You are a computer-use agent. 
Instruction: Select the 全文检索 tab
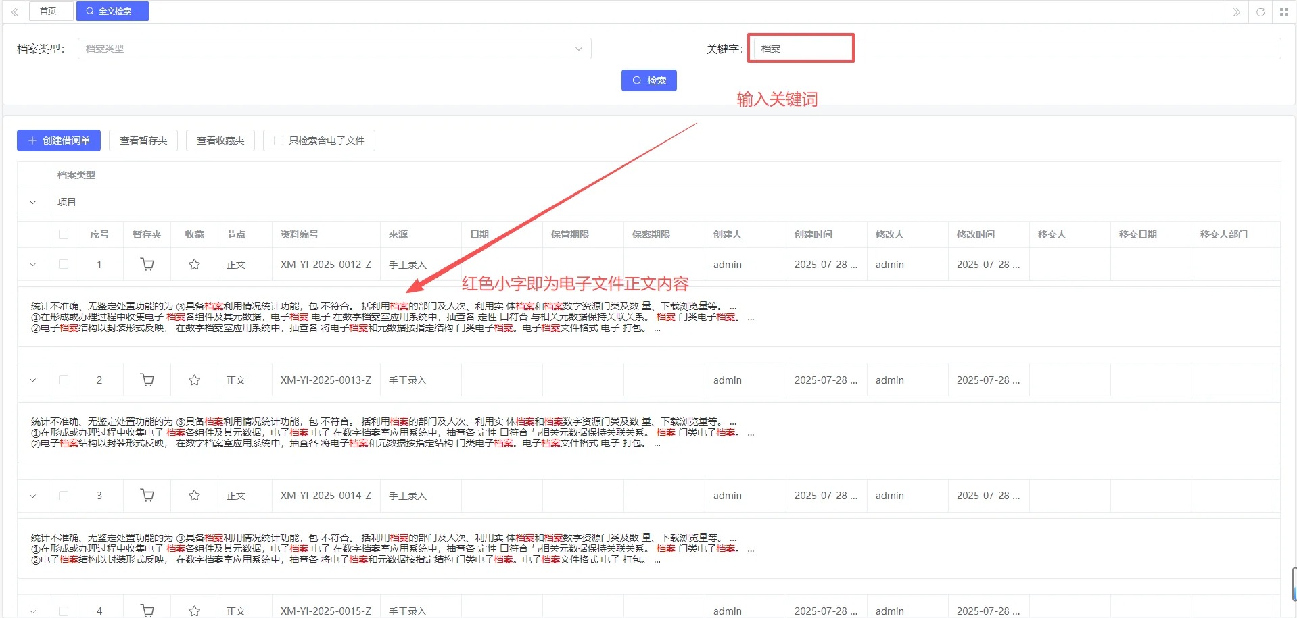click(112, 11)
